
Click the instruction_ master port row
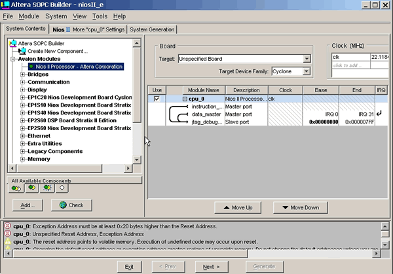268,107
